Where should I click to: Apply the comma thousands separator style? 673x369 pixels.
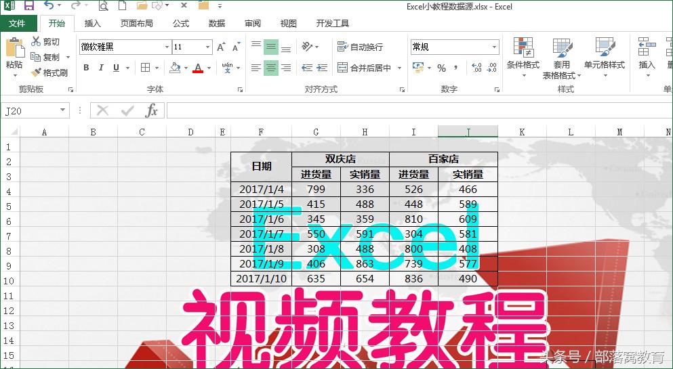[x=455, y=68]
